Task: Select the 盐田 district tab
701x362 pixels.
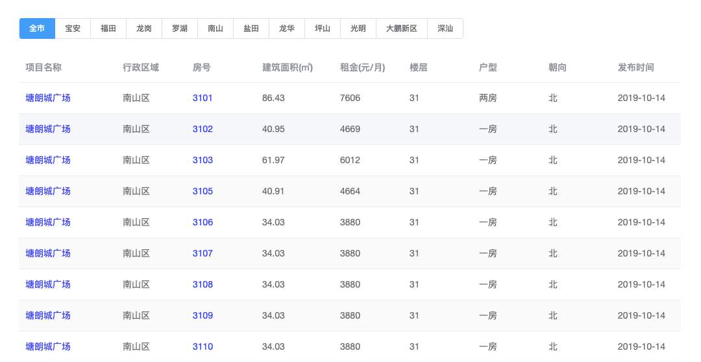Action: 251,28
